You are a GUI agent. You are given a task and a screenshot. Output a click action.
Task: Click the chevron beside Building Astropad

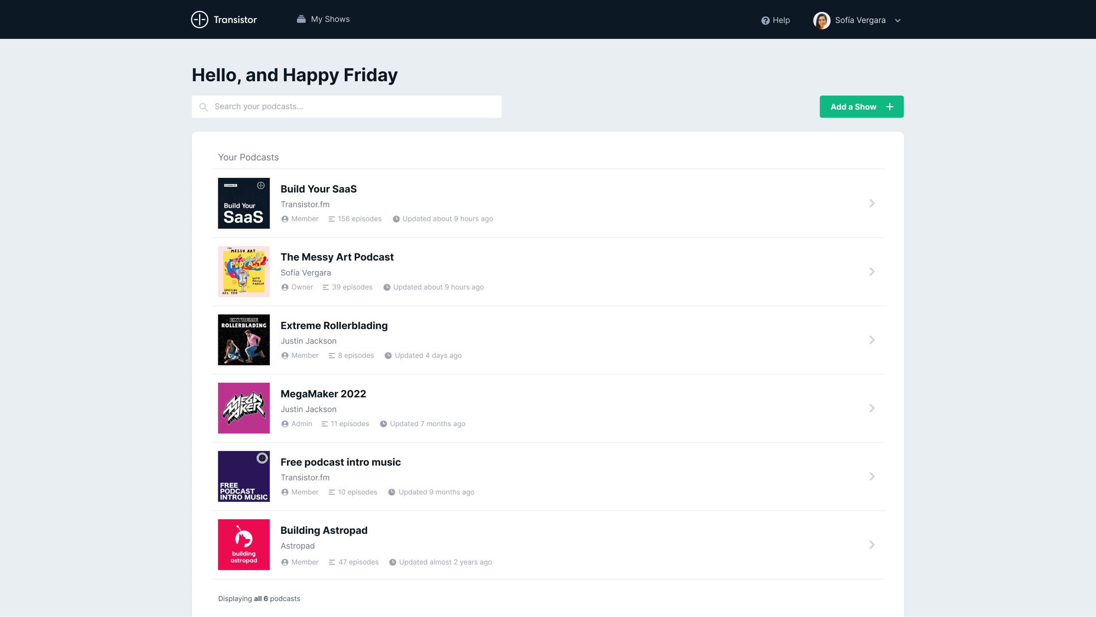(x=872, y=545)
